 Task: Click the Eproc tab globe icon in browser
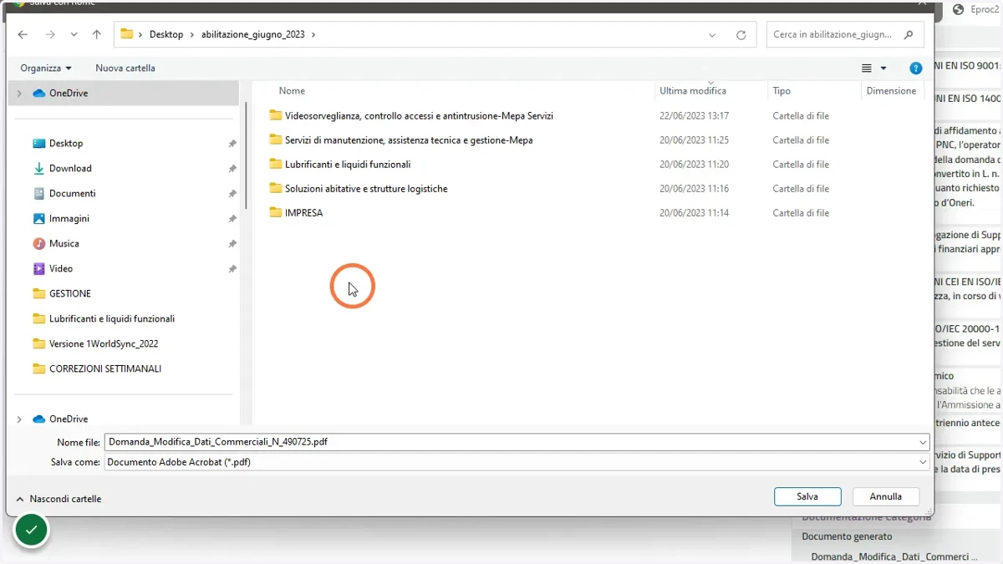pos(959,9)
